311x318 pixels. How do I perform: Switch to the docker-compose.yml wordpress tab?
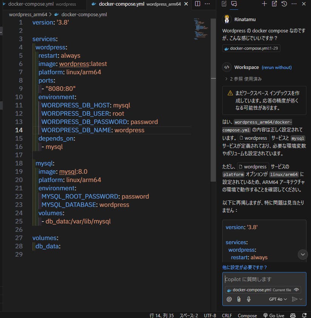(x=42, y=4)
